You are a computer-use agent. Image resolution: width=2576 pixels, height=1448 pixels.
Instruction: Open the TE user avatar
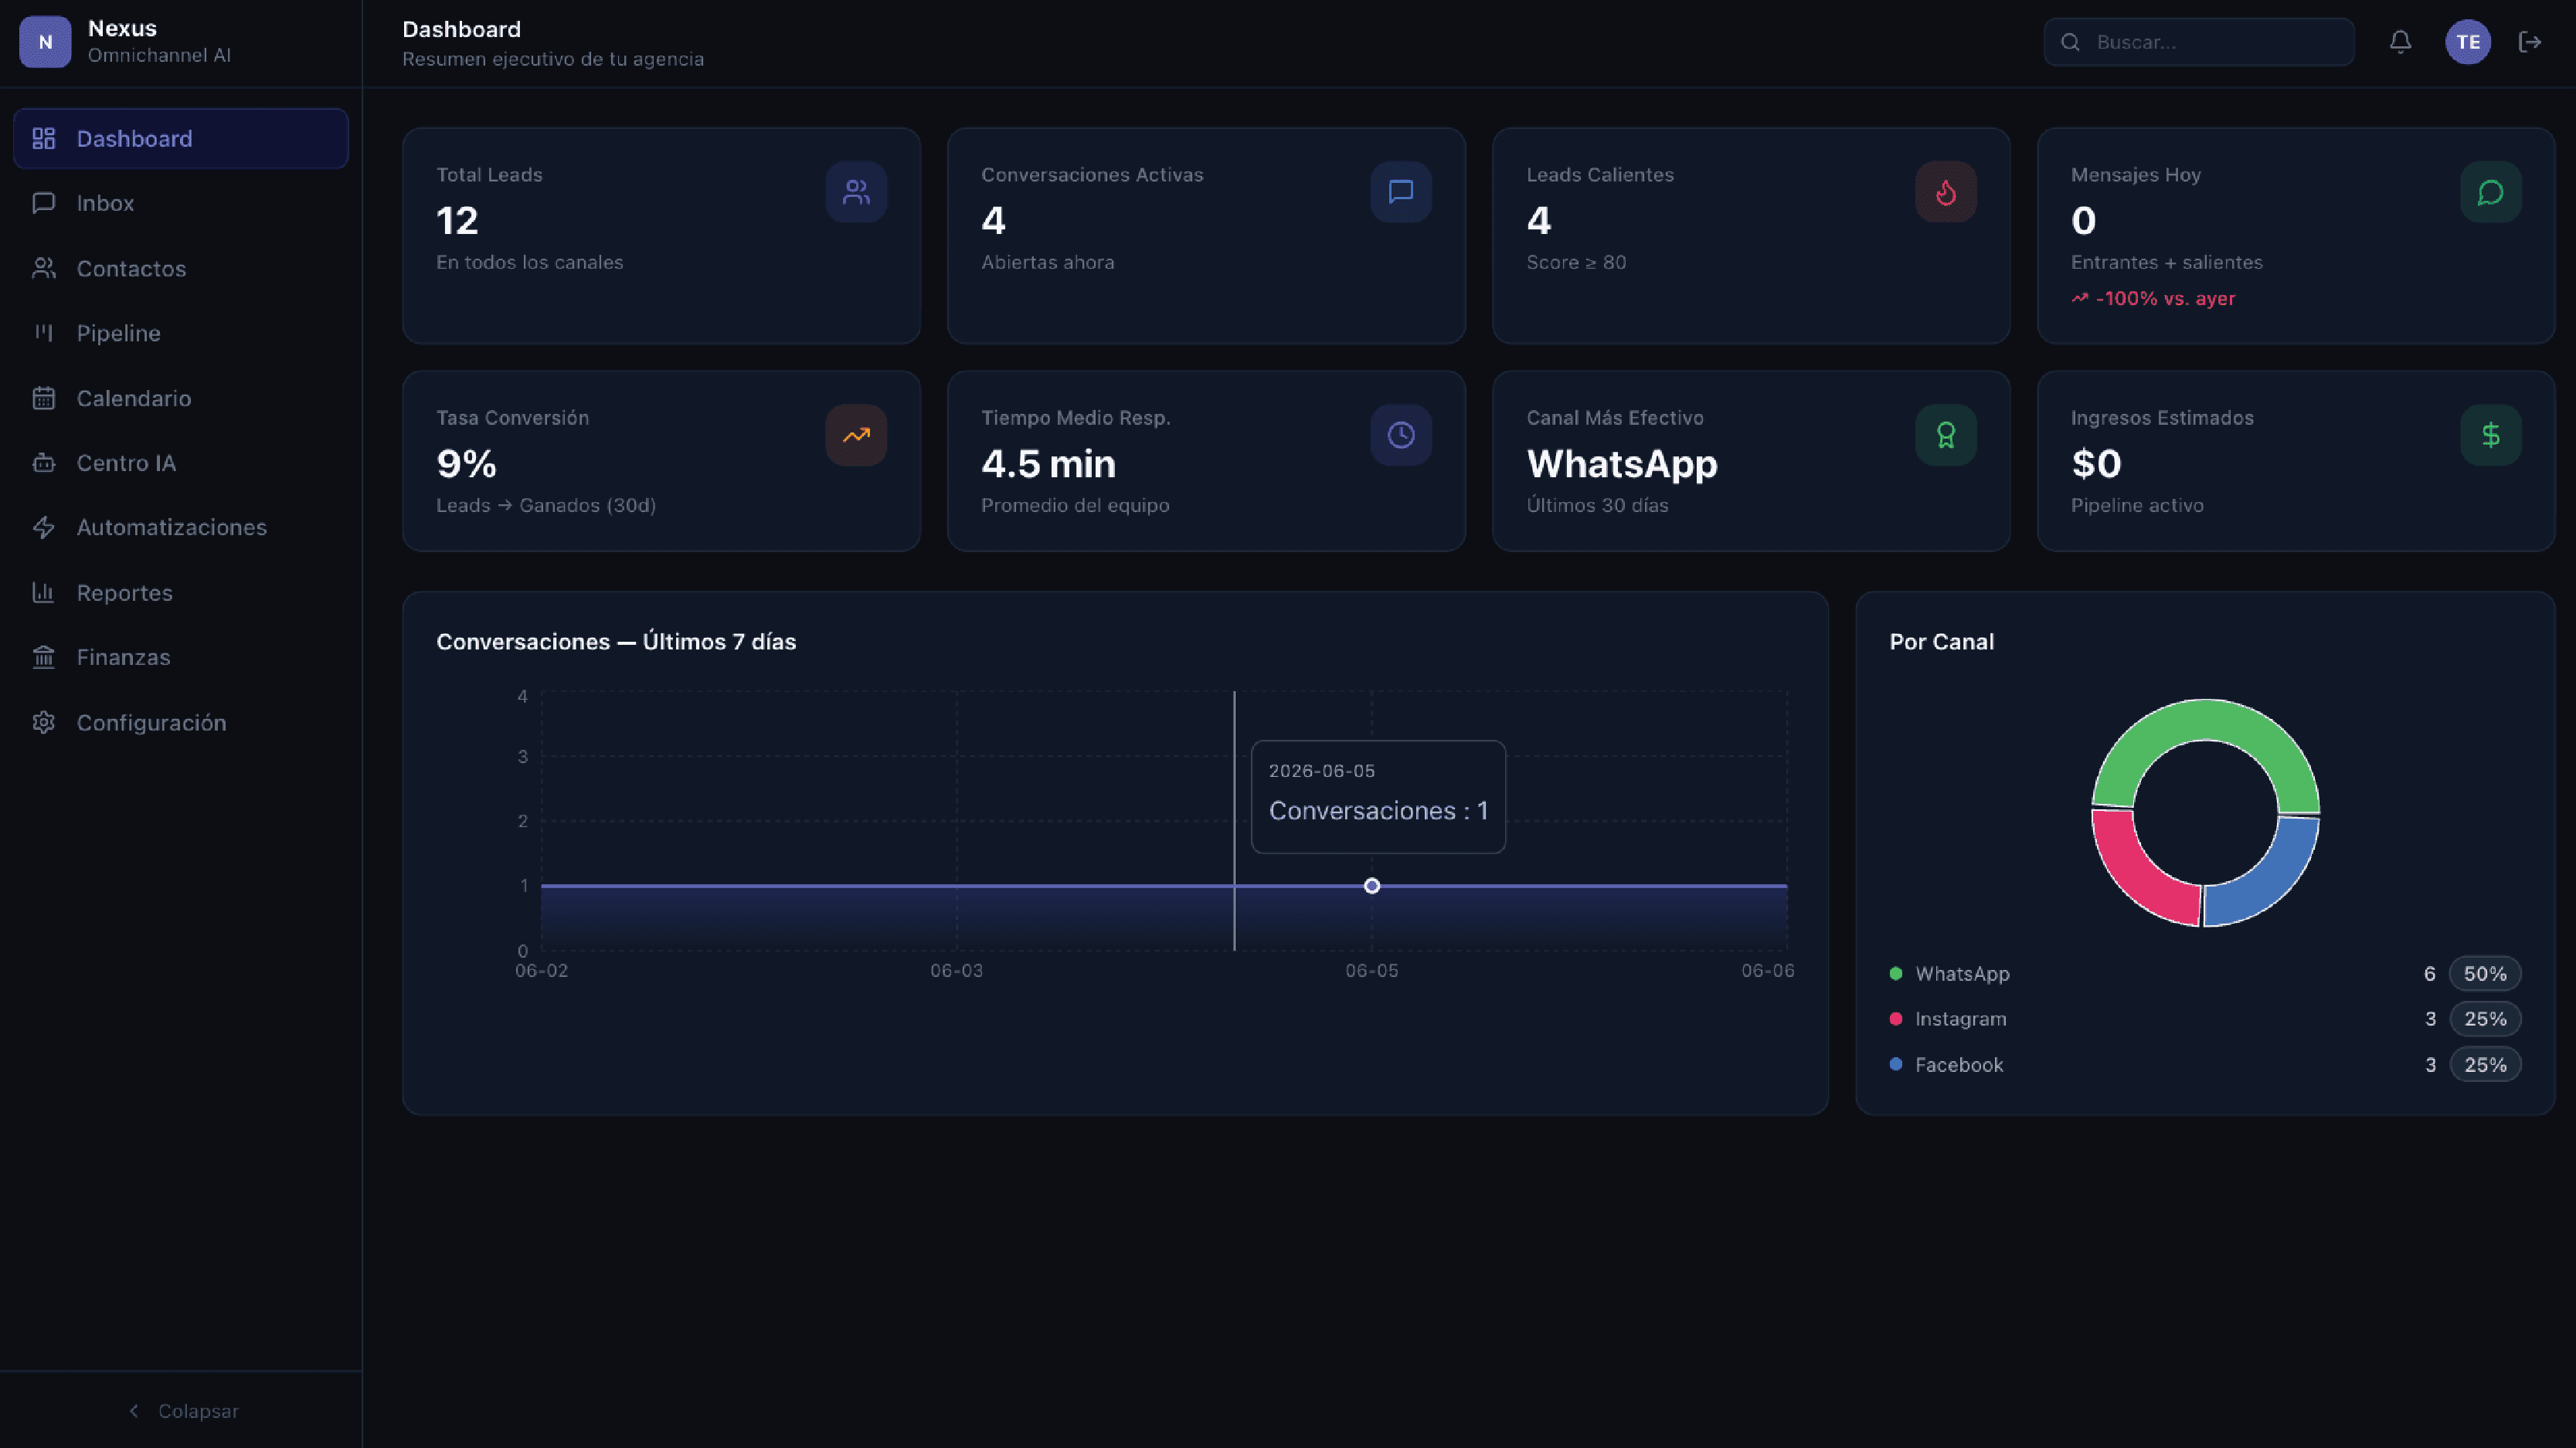coord(2468,42)
